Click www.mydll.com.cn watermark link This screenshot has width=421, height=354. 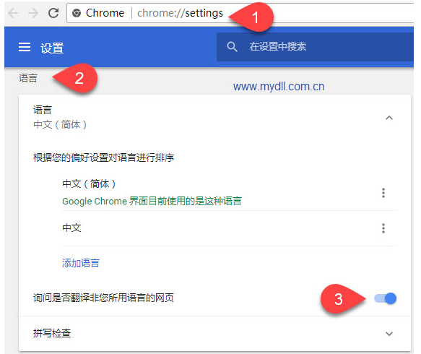pos(279,87)
